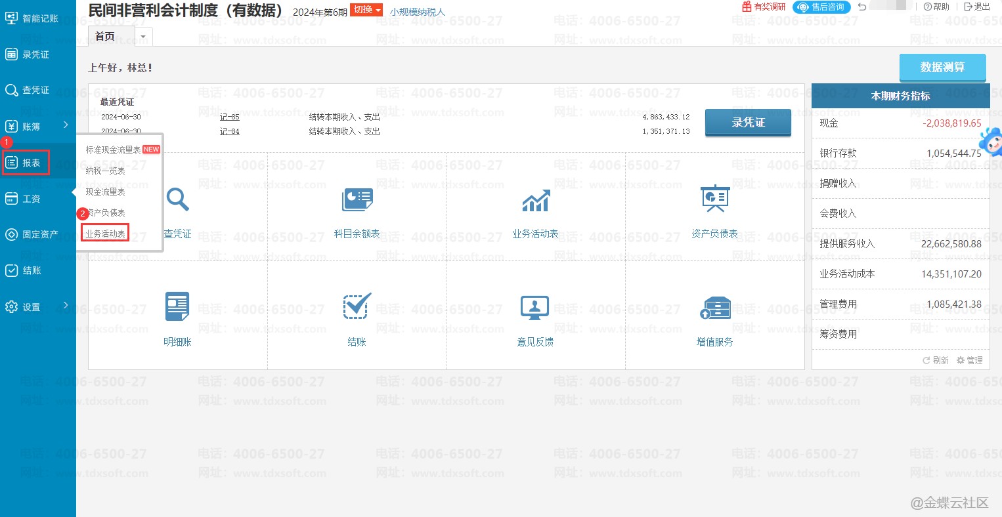The image size is (1002, 517).
Task: Select 标准现金流量表 in the submenu
Action: click(x=113, y=150)
